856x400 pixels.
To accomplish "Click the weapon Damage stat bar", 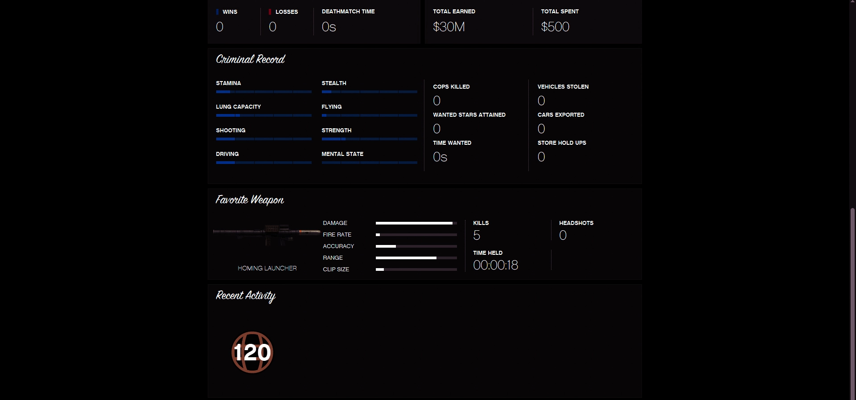I will tap(416, 223).
